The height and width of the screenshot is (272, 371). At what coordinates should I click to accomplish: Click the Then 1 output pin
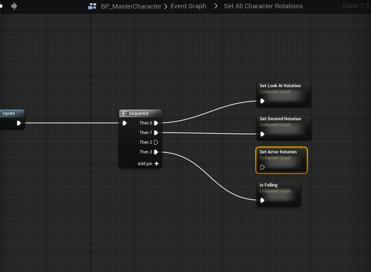pos(156,133)
